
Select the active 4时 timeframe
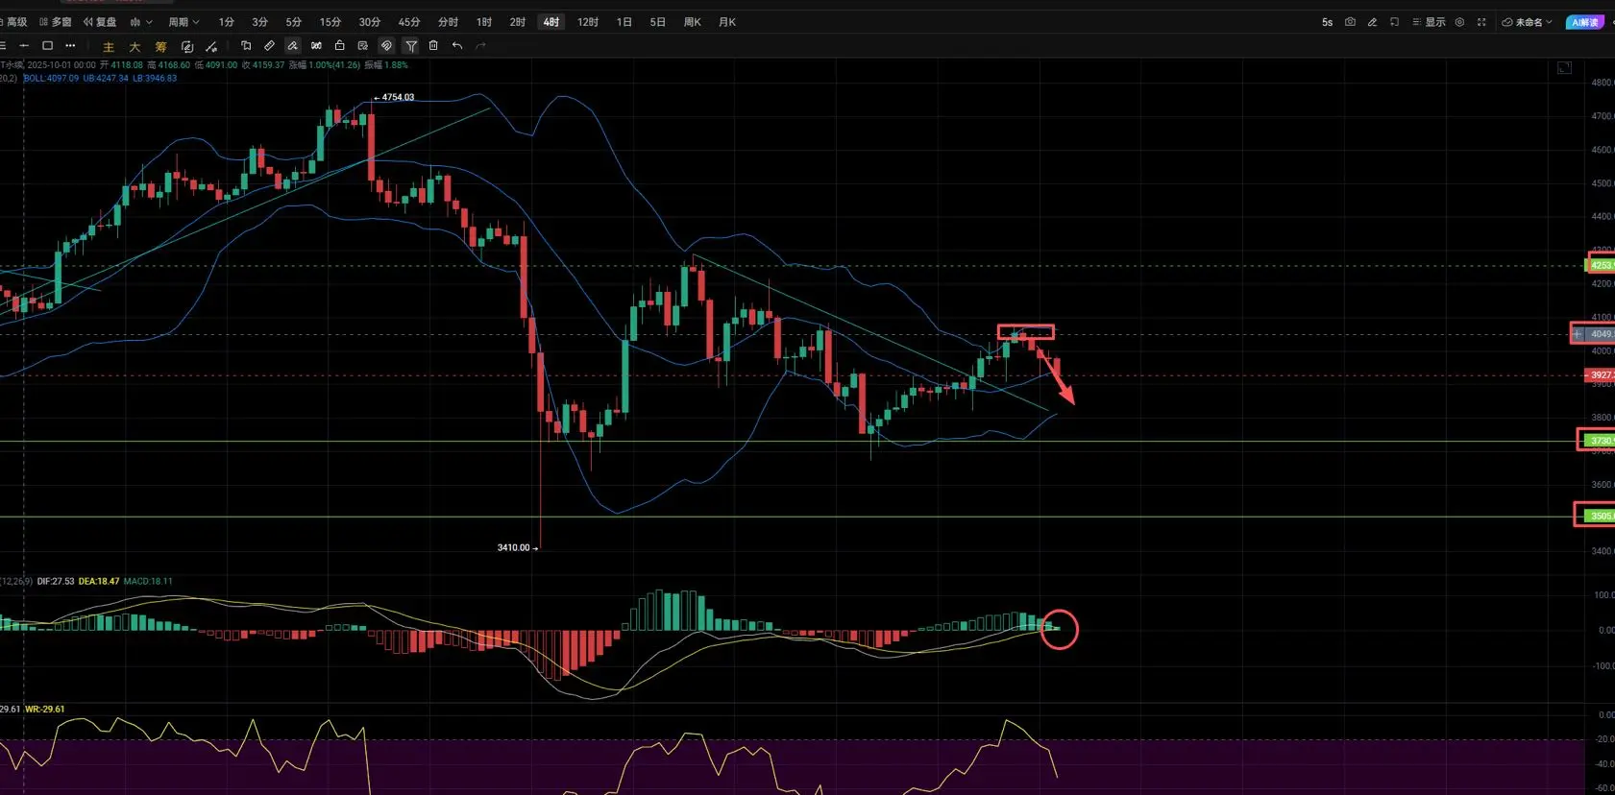pos(551,22)
